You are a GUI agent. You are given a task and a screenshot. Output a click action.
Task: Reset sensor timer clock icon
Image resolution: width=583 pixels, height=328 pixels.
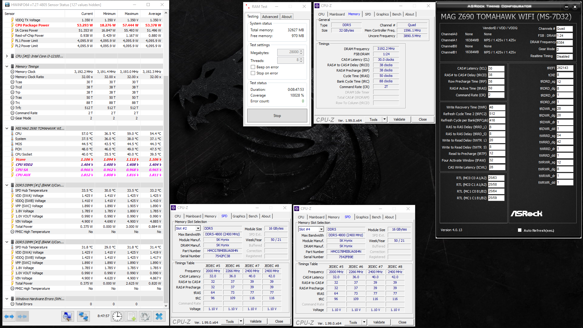tap(117, 316)
